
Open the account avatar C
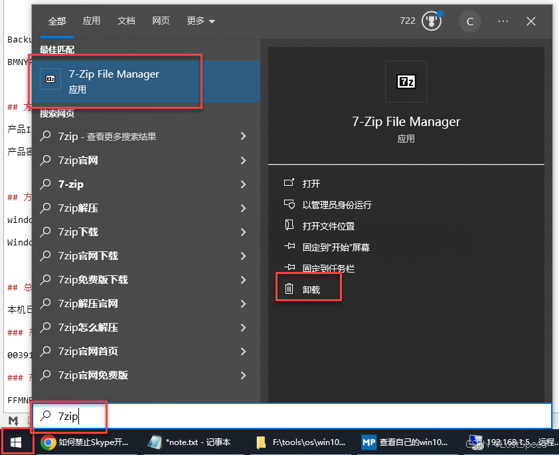(469, 22)
